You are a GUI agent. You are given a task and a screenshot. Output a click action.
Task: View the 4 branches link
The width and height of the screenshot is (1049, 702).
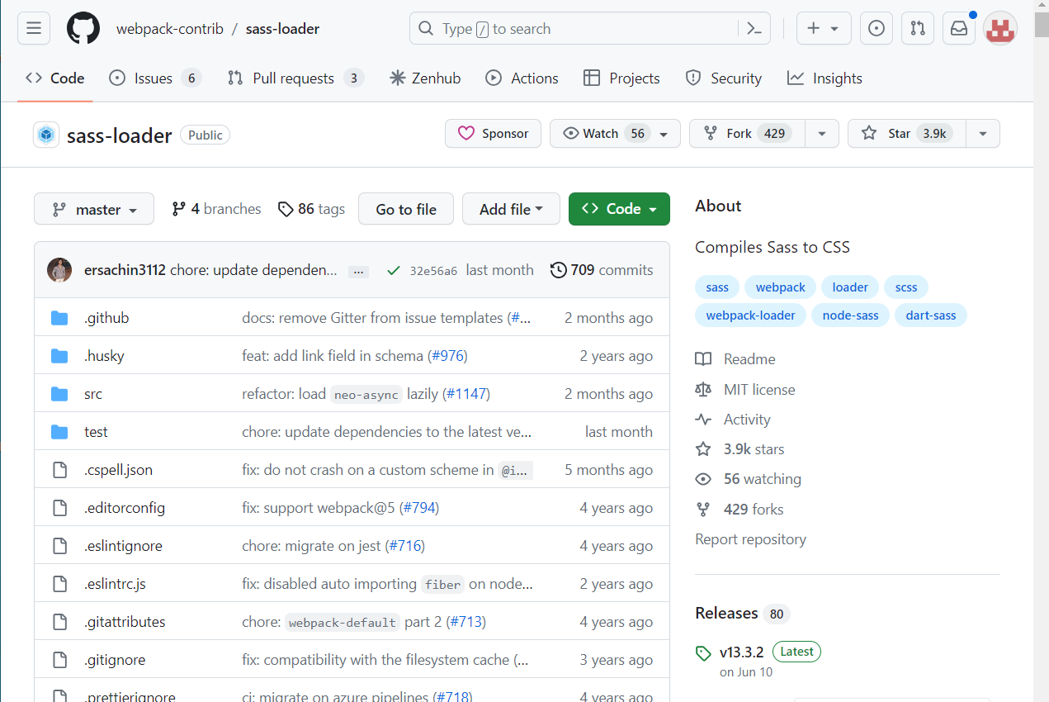point(216,209)
